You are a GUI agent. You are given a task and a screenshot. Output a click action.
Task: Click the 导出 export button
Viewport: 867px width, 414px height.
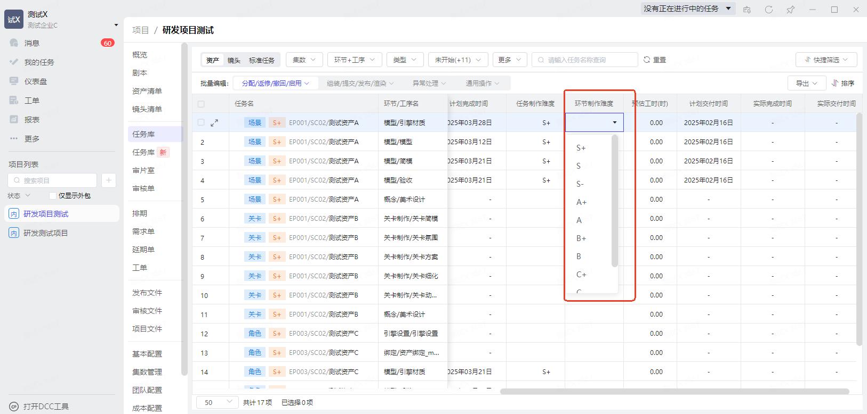pos(806,83)
